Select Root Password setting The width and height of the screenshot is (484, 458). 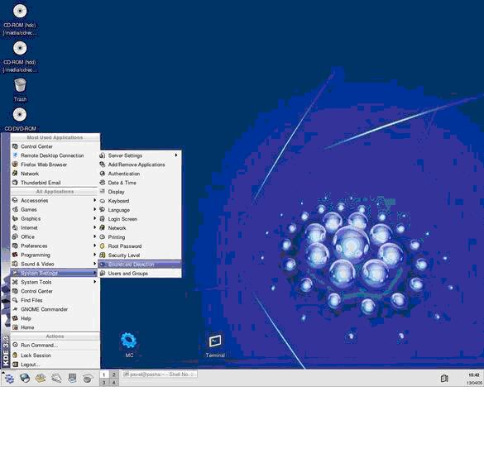(140, 246)
